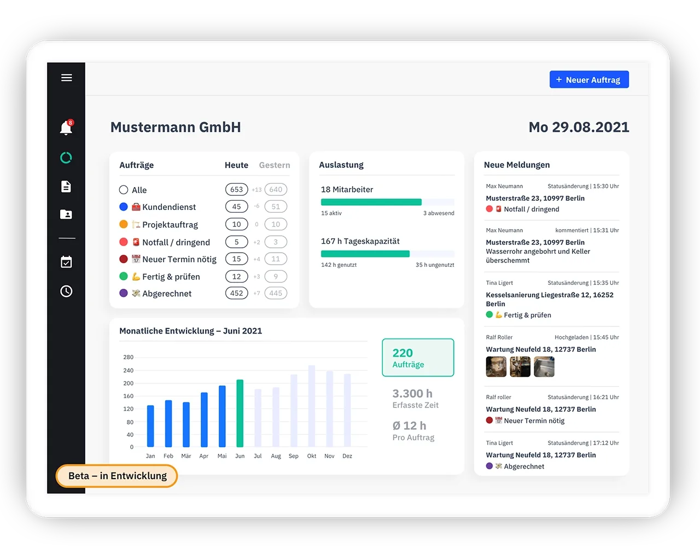The image size is (700, 560).
Task: Select the Kundendienst blue filter dot
Action: point(124,207)
